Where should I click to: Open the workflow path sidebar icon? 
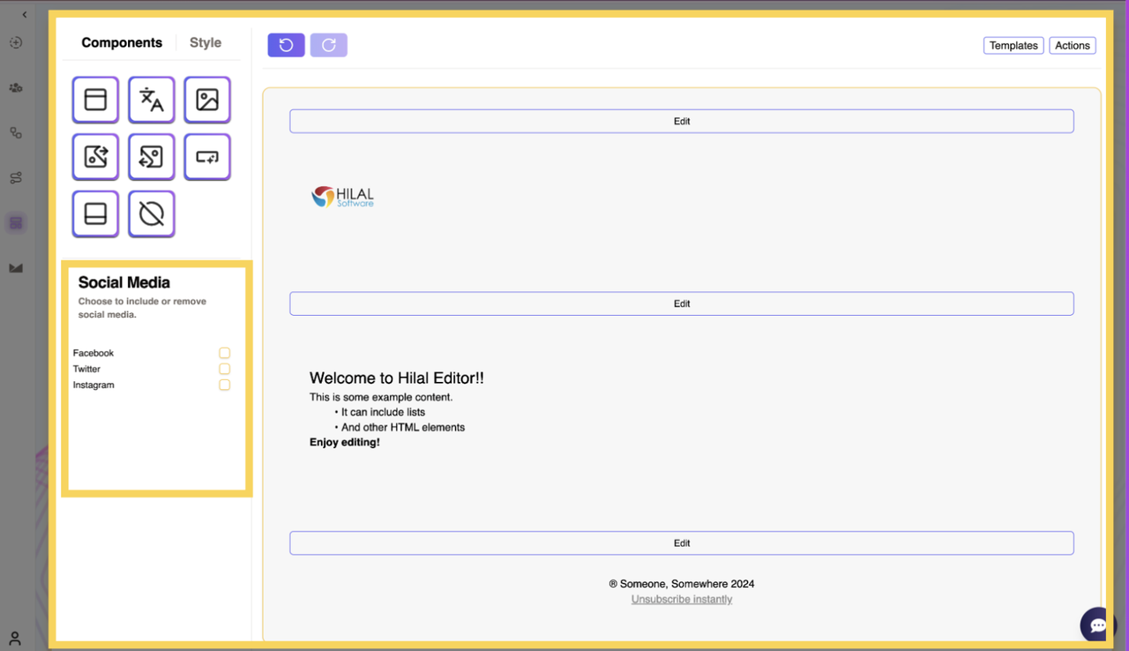point(16,177)
